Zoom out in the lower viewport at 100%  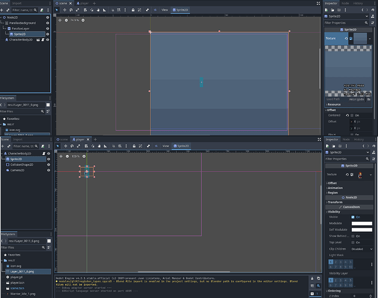(x=67, y=156)
